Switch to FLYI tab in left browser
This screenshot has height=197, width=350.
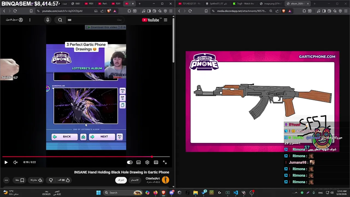coord(116,4)
